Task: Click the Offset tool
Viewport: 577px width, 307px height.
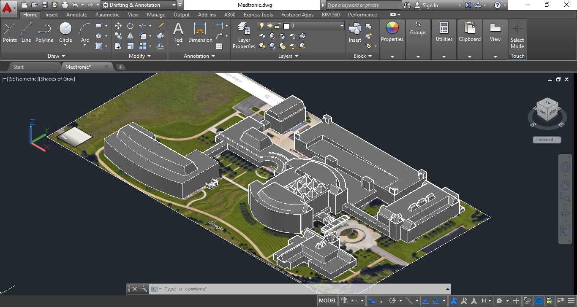Action: pyautogui.click(x=161, y=46)
